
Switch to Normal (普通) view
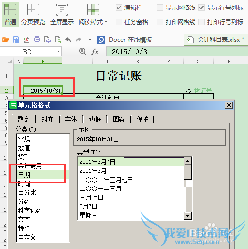(10, 14)
